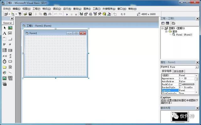
Task: Select Form1 (Form1) in project tree
Action: pyautogui.click(x=184, y=35)
